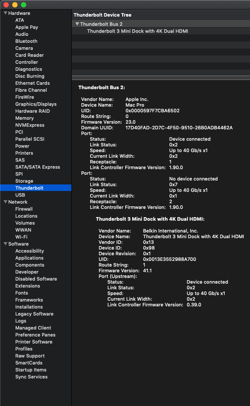Open Preference Panes list

click(x=35, y=335)
